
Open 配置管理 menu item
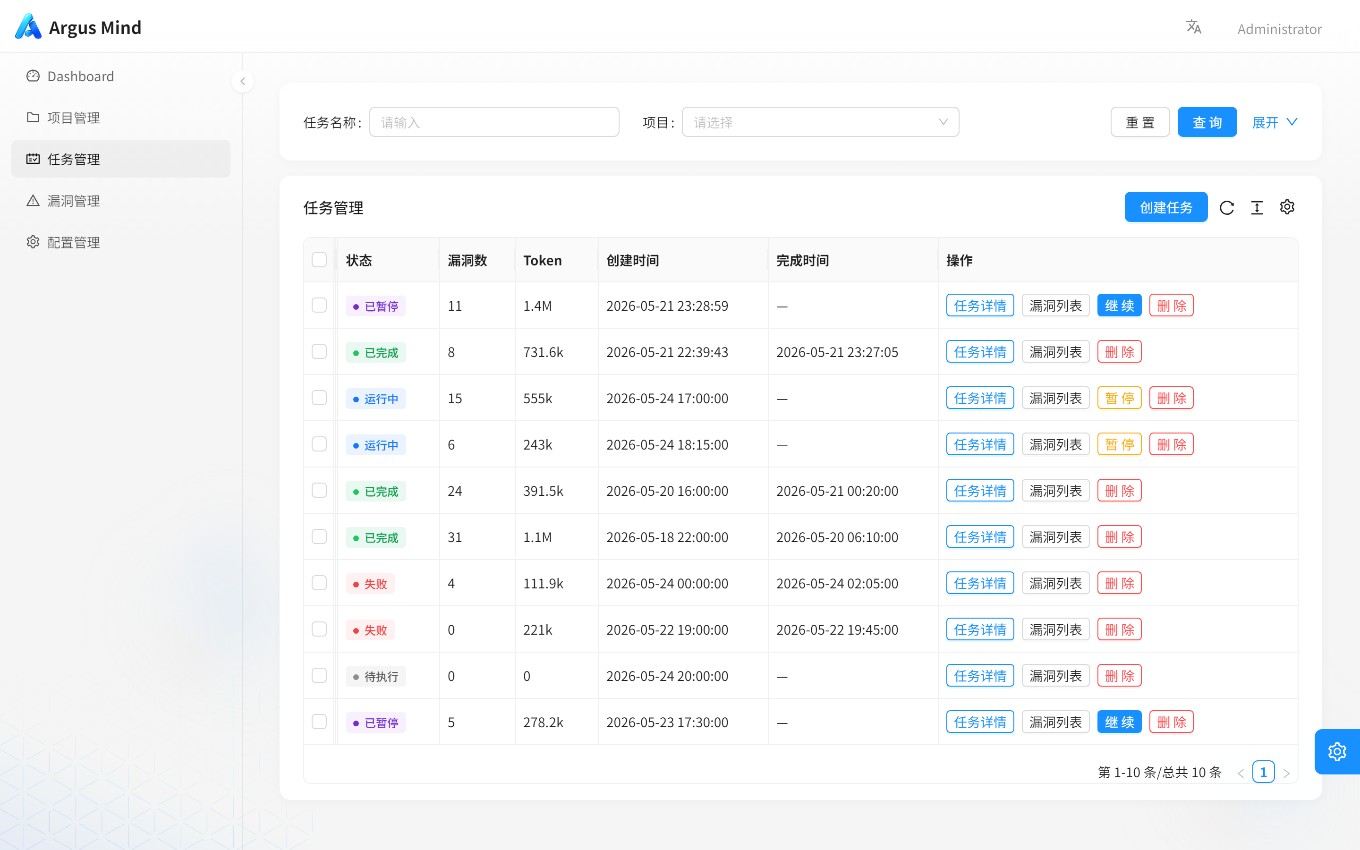coord(121,242)
